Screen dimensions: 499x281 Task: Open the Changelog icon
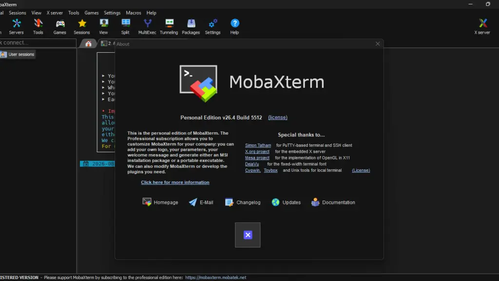pos(229,202)
